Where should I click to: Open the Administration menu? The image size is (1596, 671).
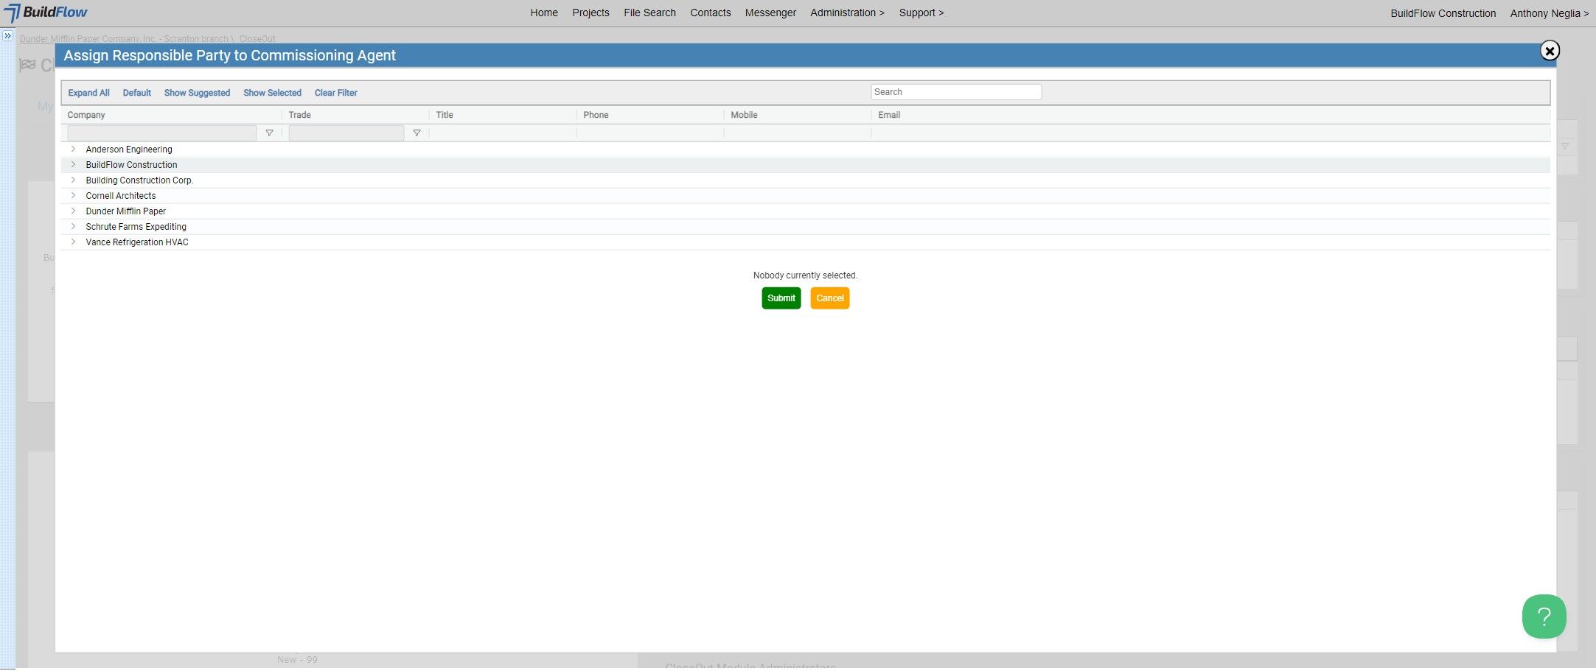(847, 13)
